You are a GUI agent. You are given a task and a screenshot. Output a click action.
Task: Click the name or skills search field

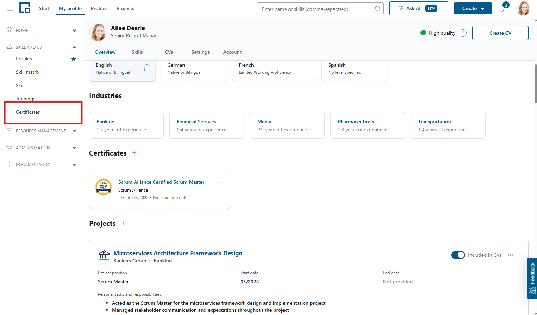320,9
